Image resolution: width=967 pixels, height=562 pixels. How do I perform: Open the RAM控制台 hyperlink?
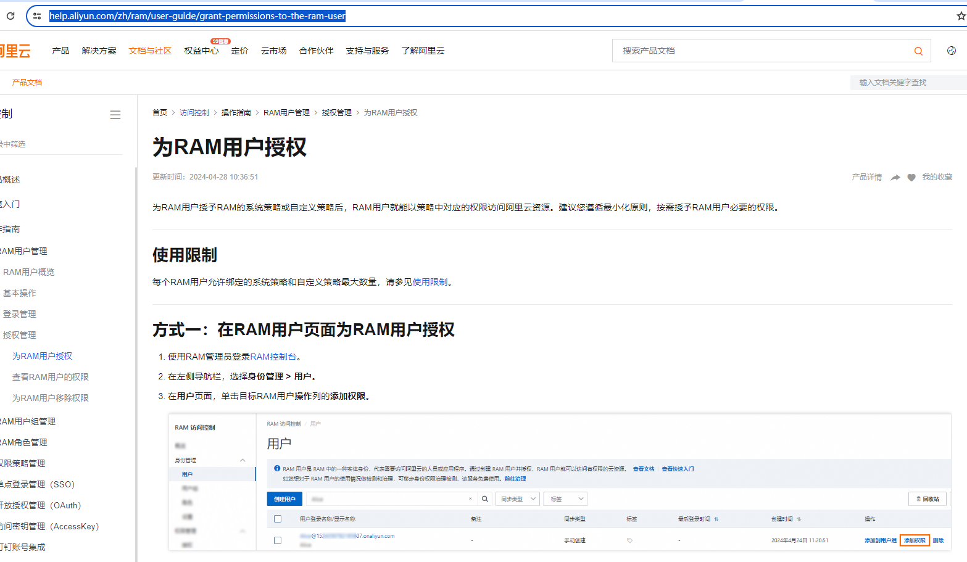[x=273, y=357]
